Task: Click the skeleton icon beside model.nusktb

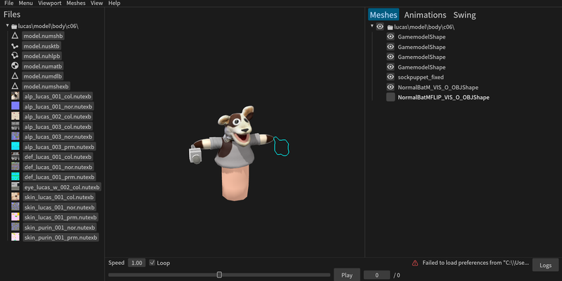Action: (x=15, y=46)
